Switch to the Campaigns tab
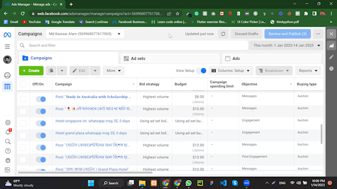 pyautogui.click(x=68, y=58)
